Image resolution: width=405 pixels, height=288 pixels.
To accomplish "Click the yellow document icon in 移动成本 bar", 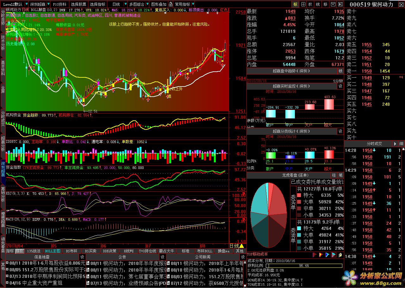I will [x=340, y=255].
